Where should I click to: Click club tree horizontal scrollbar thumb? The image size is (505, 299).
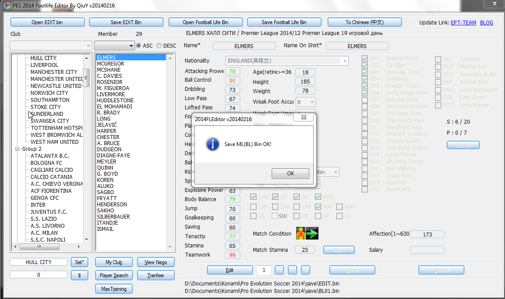click(39, 247)
